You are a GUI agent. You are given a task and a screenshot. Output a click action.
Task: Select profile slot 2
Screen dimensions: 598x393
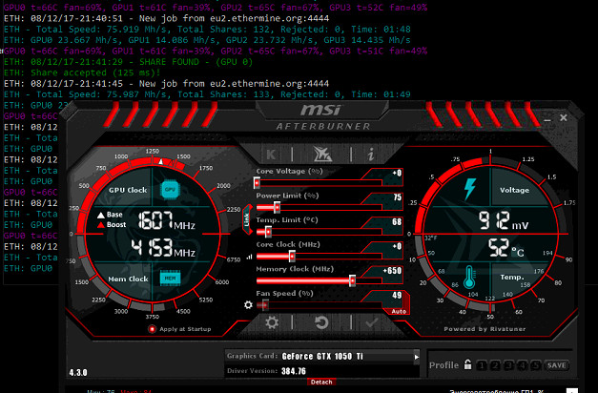495,365
